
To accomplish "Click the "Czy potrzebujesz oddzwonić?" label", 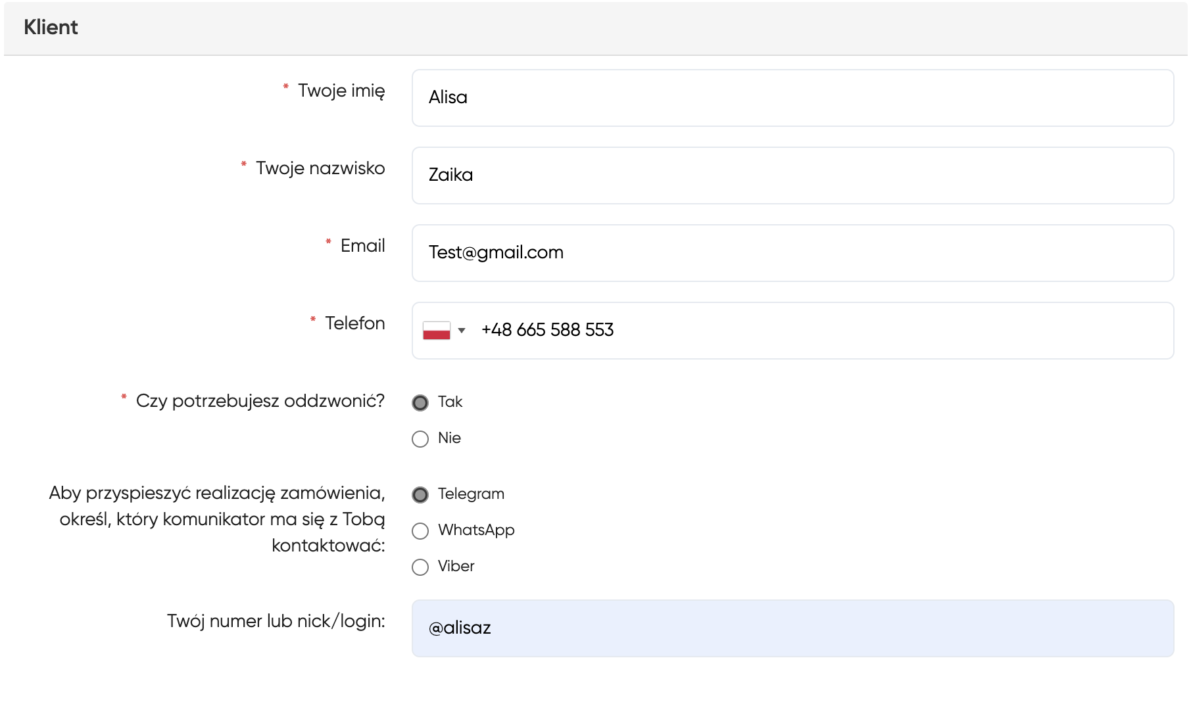I will (260, 401).
